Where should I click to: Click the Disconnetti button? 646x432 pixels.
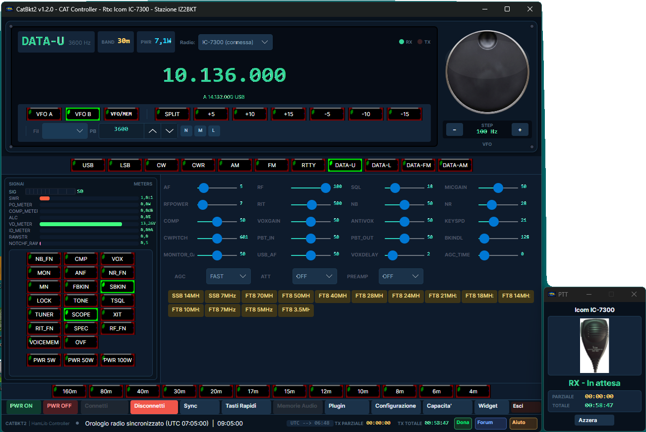154,407
